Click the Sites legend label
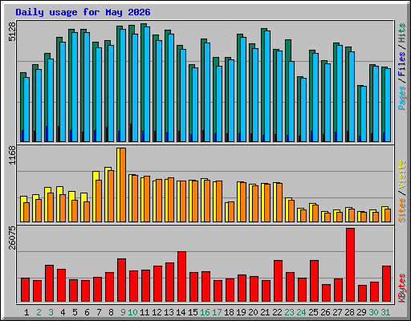The height and width of the screenshot is (321, 411). coord(402,210)
